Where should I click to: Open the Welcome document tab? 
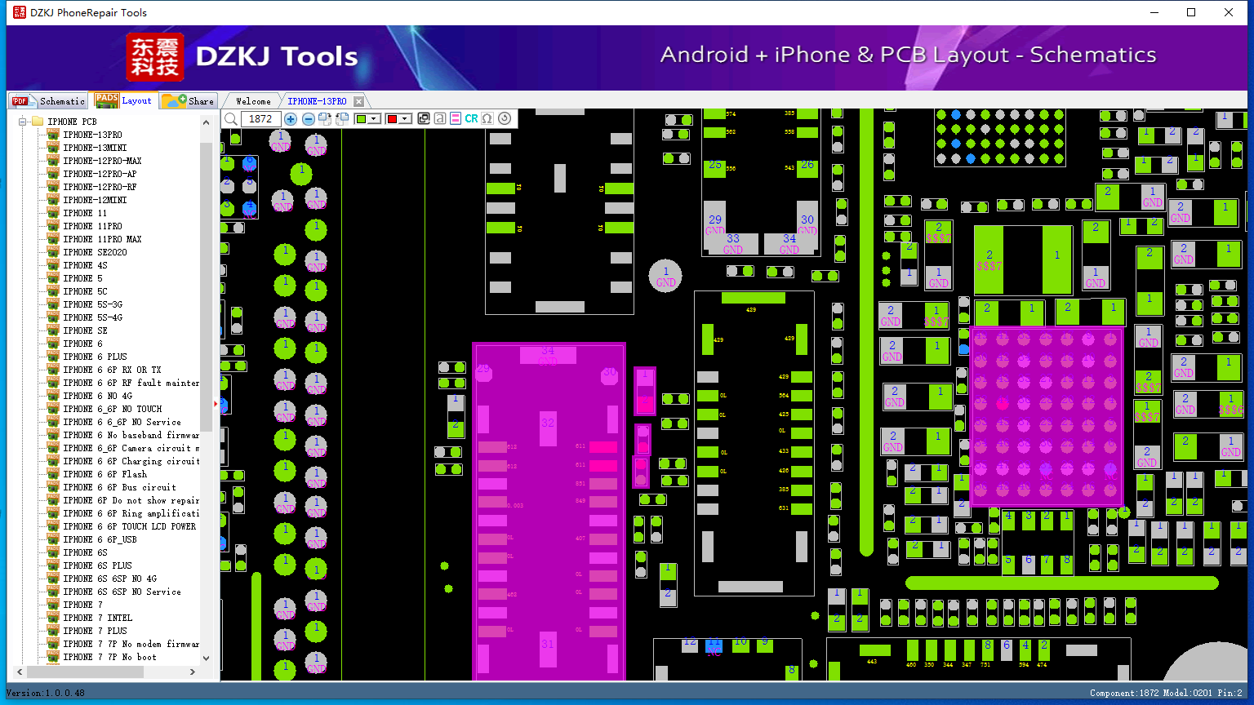point(253,101)
